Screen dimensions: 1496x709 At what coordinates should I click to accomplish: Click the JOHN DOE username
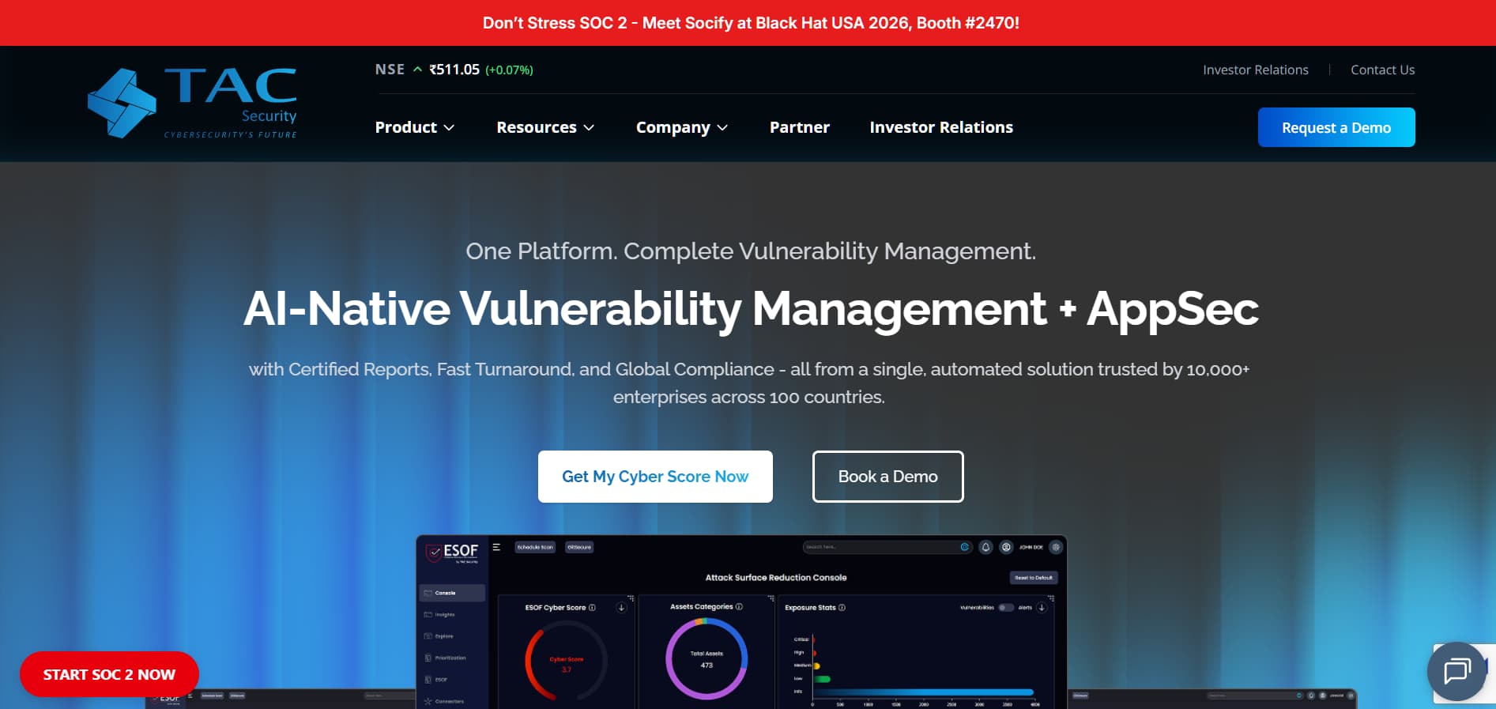pos(1031,547)
